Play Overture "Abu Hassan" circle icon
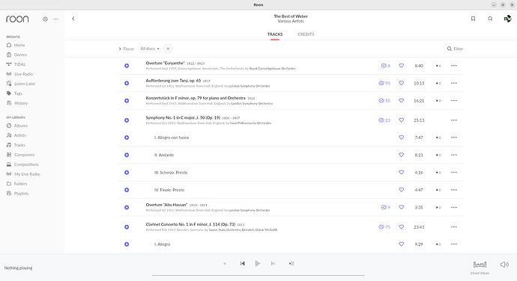Image resolution: width=517 pixels, height=281 pixels. (x=127, y=207)
